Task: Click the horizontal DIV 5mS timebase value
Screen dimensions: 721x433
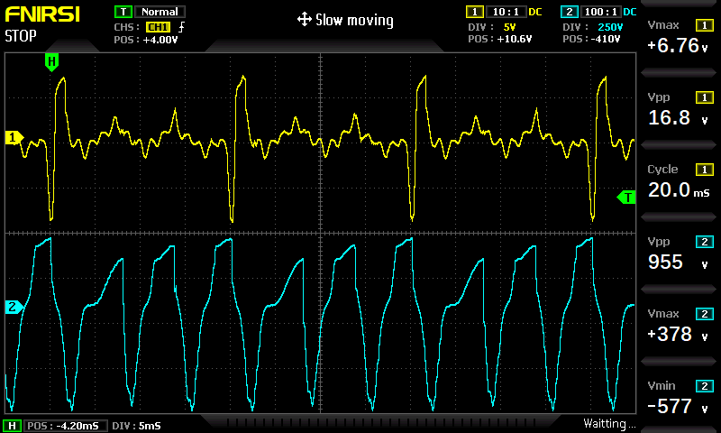Action: click(125, 426)
